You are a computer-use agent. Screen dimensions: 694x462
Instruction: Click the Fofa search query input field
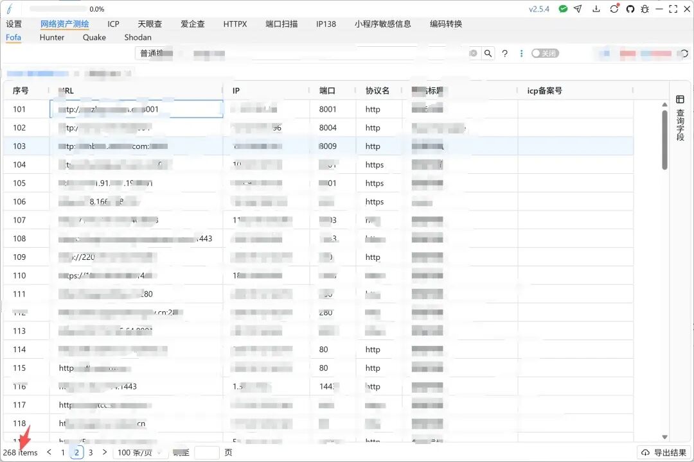click(322, 53)
